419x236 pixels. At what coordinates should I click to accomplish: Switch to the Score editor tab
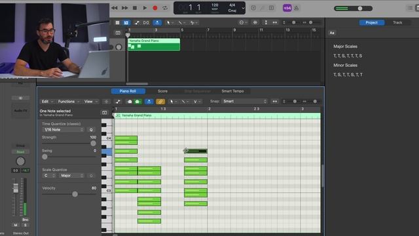pos(162,91)
